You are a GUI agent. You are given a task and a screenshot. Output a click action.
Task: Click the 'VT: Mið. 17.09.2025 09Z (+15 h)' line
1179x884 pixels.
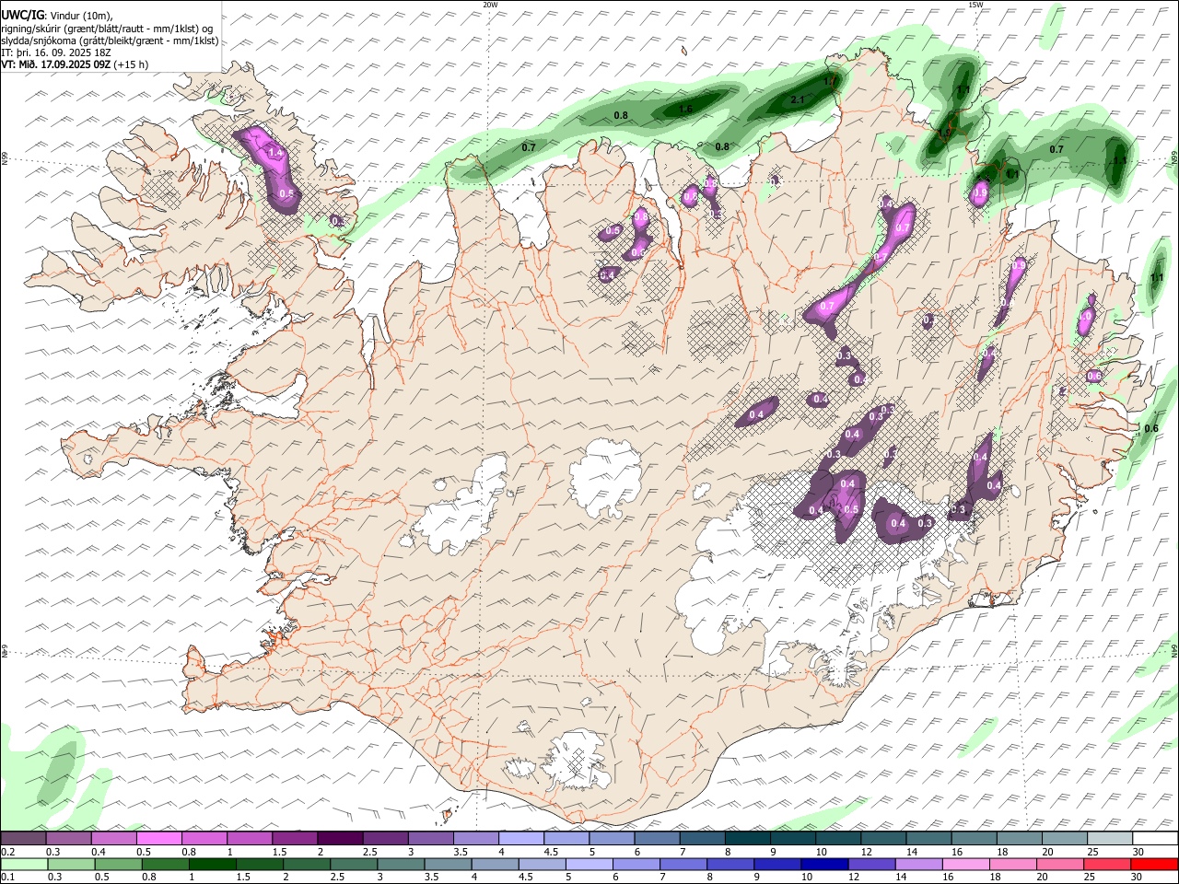75,64
